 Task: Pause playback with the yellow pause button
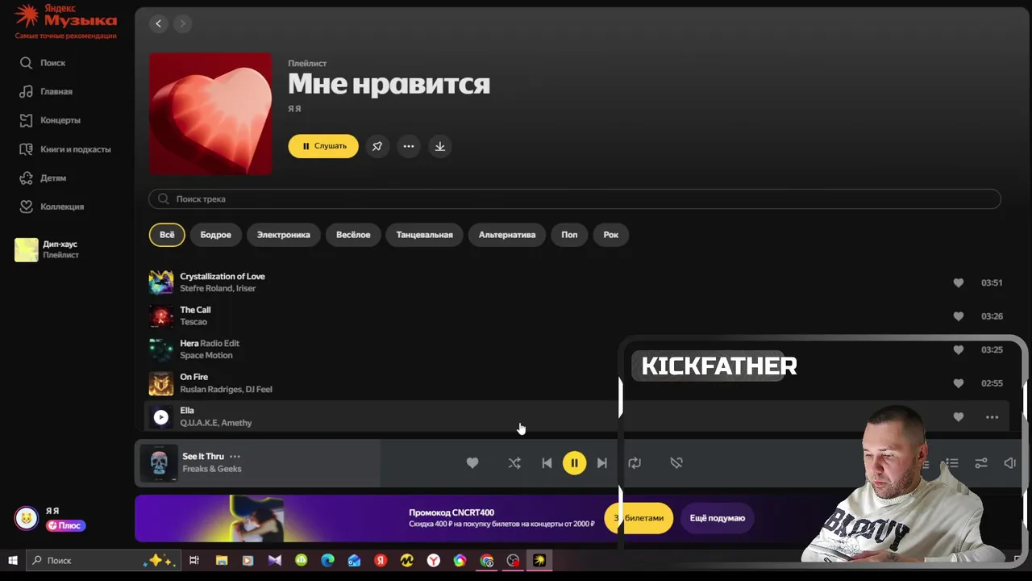[x=574, y=463]
